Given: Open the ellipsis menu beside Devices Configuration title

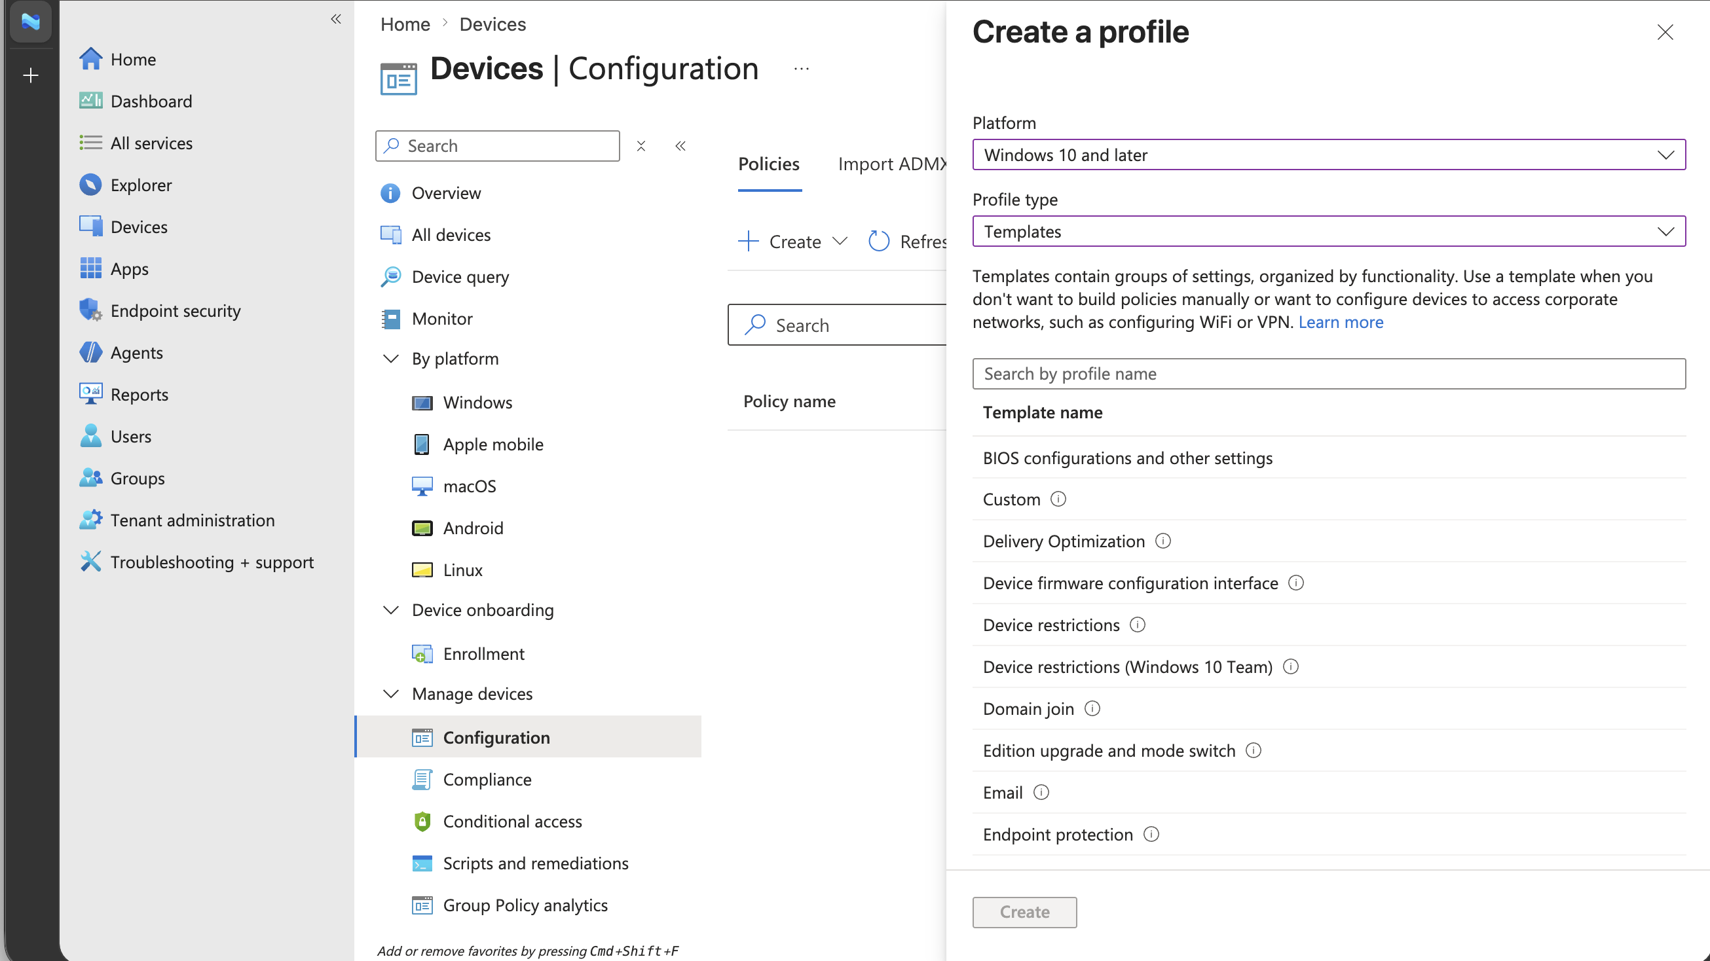Looking at the screenshot, I should pos(801,69).
